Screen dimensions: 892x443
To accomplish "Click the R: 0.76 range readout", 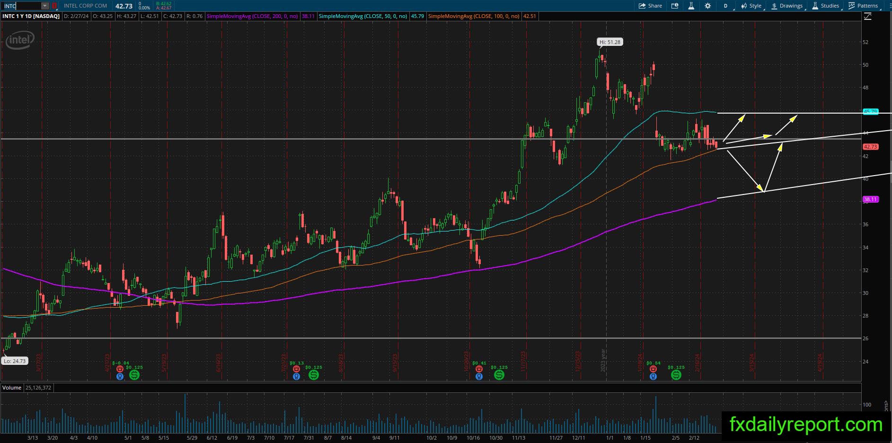I will coord(194,16).
